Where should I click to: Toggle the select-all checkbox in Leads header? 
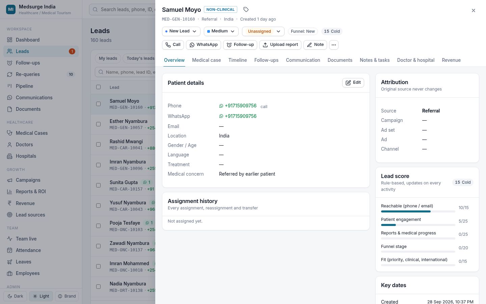pos(99,87)
